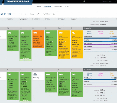Click the Rest Day card on Sep 6

pos(38,76)
